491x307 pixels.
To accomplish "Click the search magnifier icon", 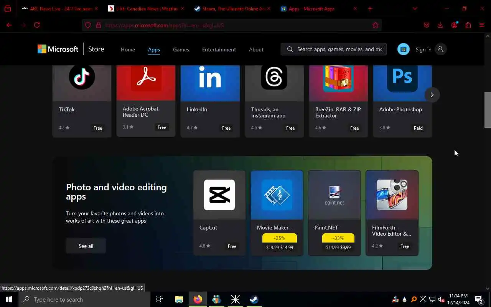I will (290, 49).
